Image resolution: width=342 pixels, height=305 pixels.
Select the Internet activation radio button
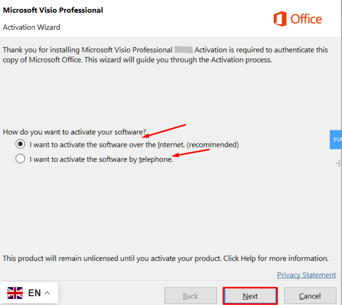click(20, 144)
